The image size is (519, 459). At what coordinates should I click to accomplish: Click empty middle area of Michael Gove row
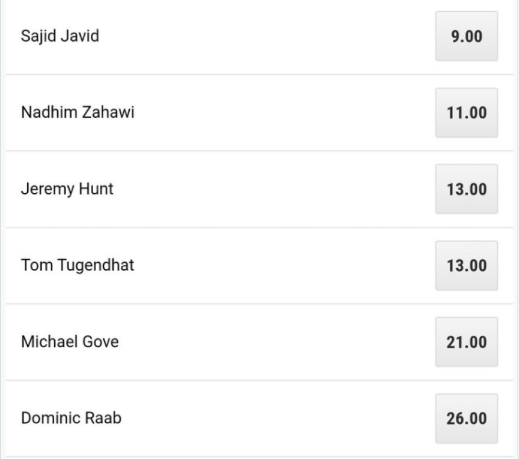click(265, 342)
